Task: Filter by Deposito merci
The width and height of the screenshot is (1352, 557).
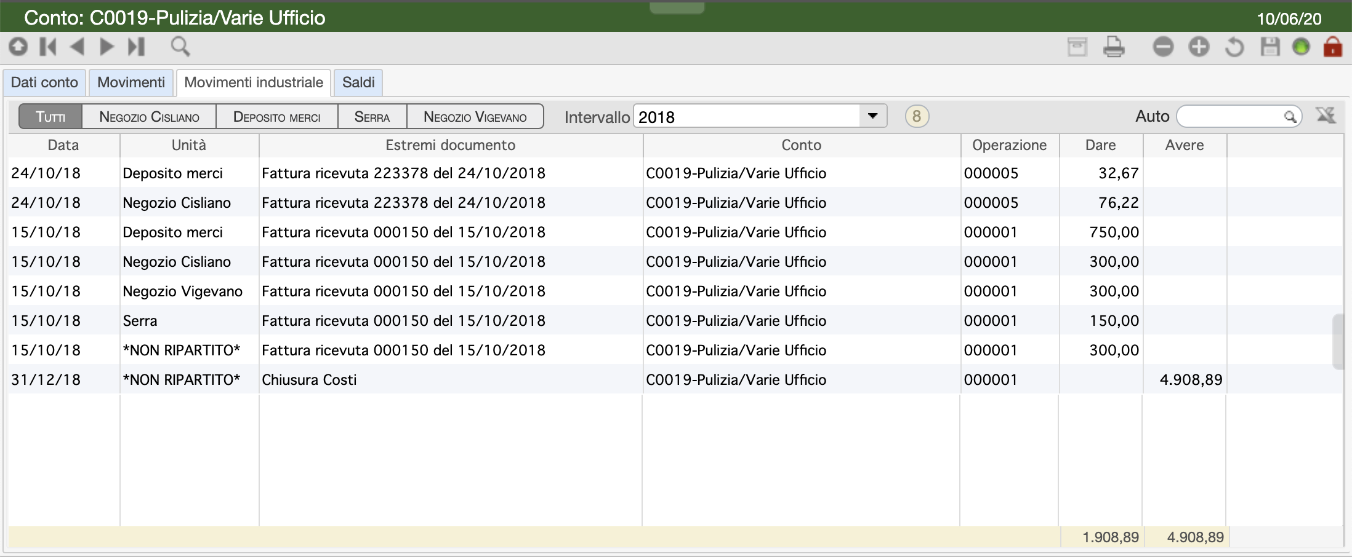Action: pos(277,117)
